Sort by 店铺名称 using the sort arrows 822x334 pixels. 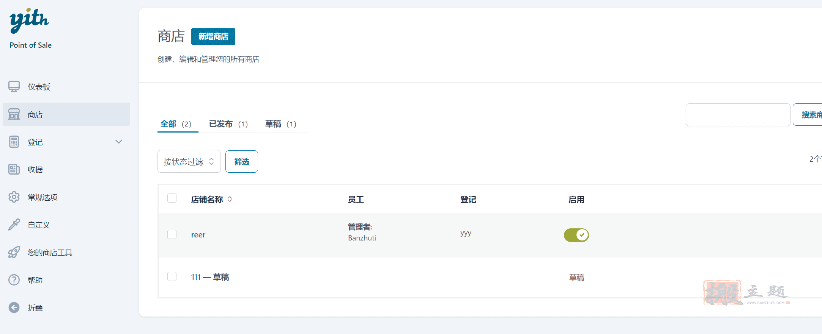pyautogui.click(x=230, y=199)
